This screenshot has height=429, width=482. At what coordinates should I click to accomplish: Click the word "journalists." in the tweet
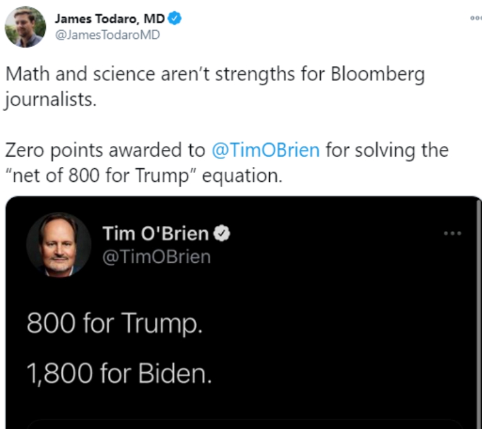[50, 100]
